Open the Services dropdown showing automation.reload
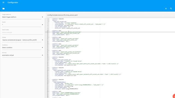Image resolution: width=175 pixels, height=98 pixels. [x=22, y=55]
